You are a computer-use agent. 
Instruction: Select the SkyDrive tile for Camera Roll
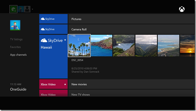tap(53, 29)
